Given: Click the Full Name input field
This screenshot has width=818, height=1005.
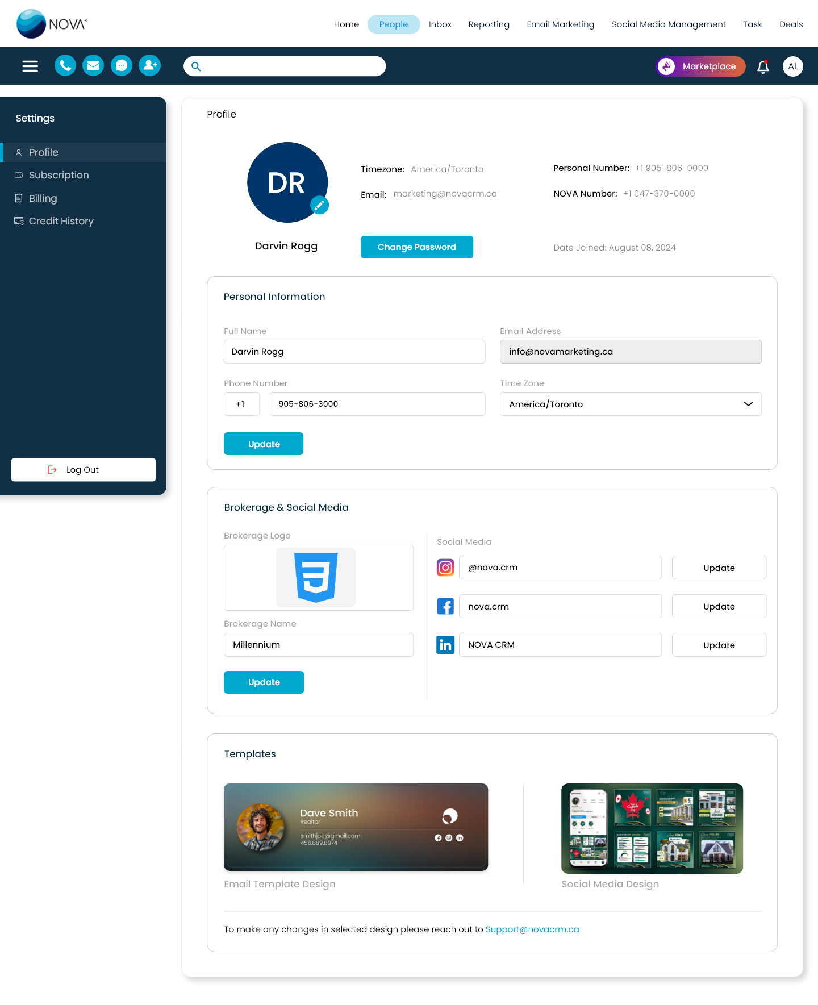Looking at the screenshot, I should pyautogui.click(x=354, y=352).
